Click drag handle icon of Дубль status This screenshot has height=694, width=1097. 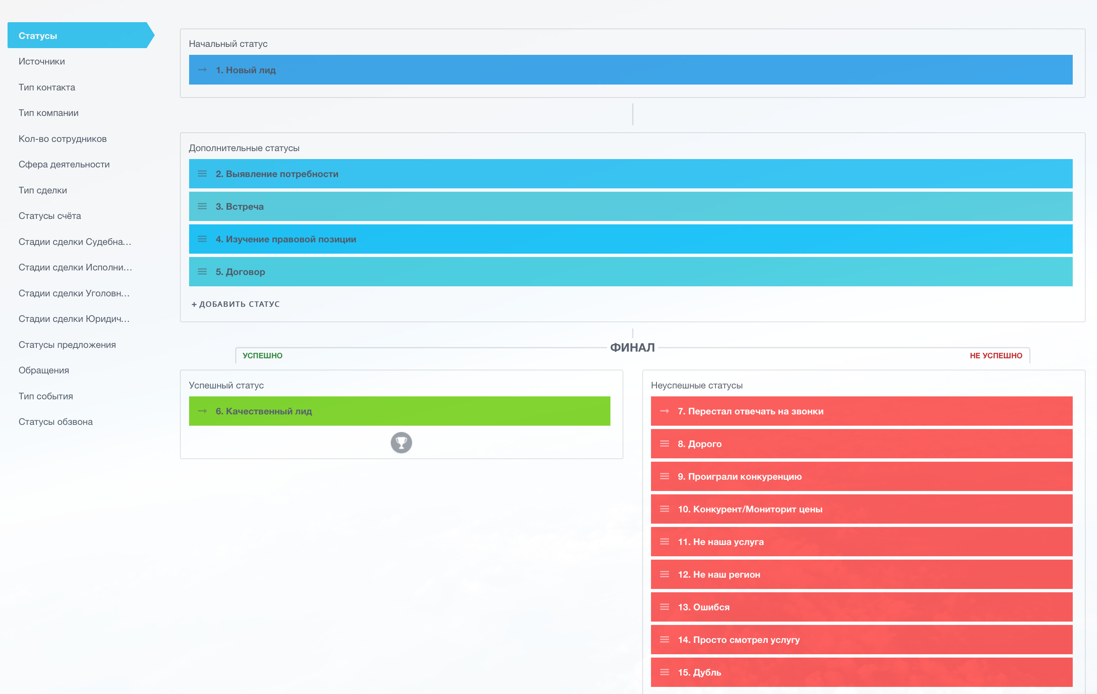click(664, 672)
